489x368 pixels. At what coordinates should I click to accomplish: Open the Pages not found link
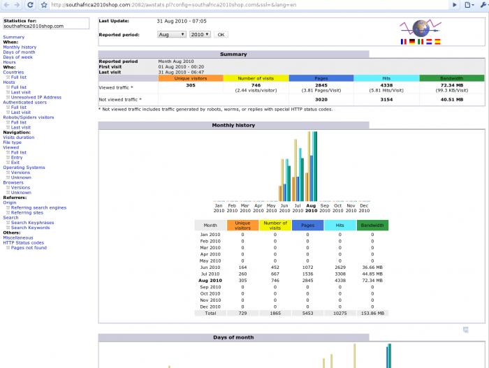click(29, 248)
